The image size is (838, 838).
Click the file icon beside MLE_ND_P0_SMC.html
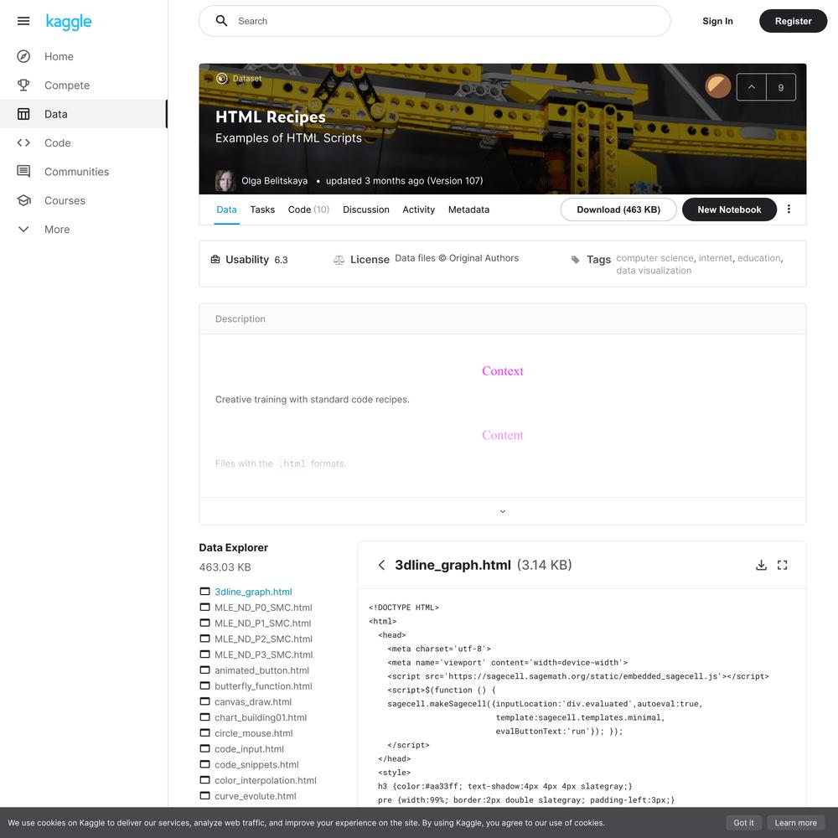tap(204, 607)
